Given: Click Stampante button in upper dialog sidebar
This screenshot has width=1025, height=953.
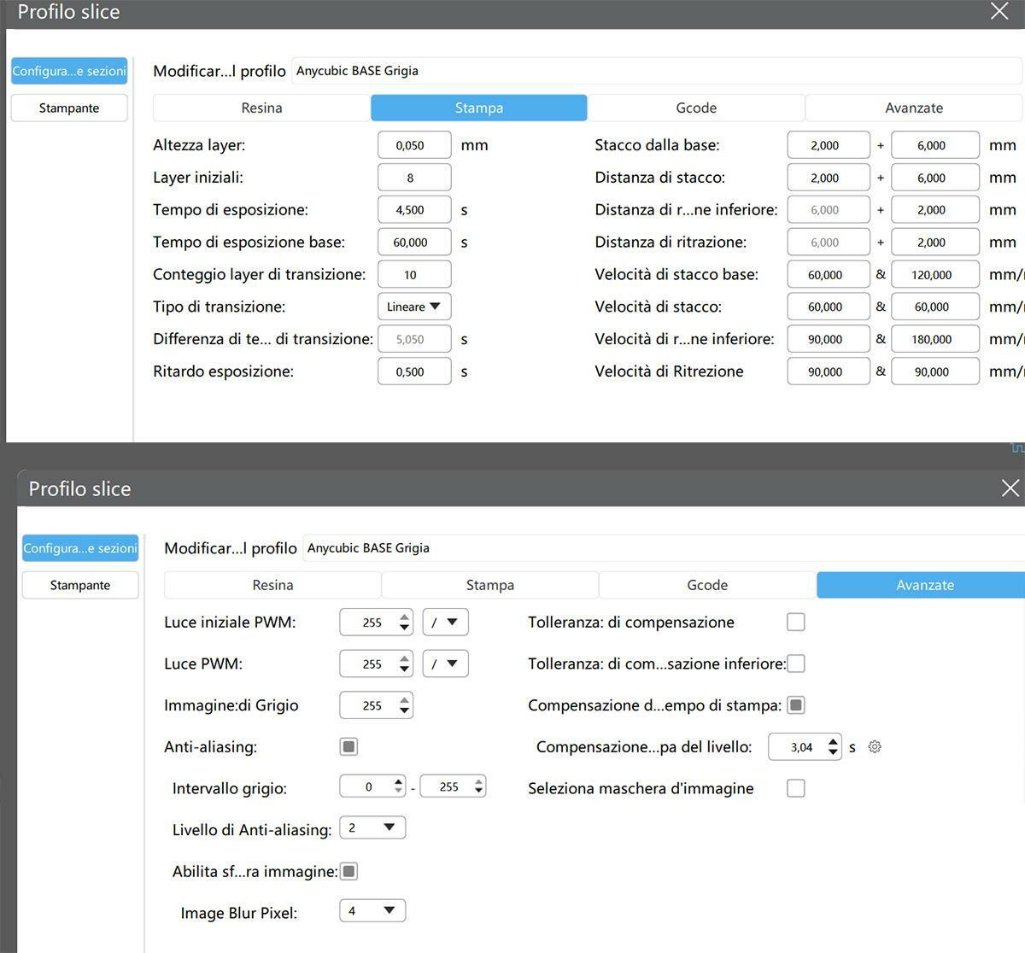Looking at the screenshot, I should point(69,108).
